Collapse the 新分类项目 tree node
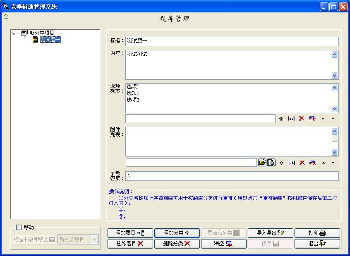The height and width of the screenshot is (256, 350). [14, 33]
